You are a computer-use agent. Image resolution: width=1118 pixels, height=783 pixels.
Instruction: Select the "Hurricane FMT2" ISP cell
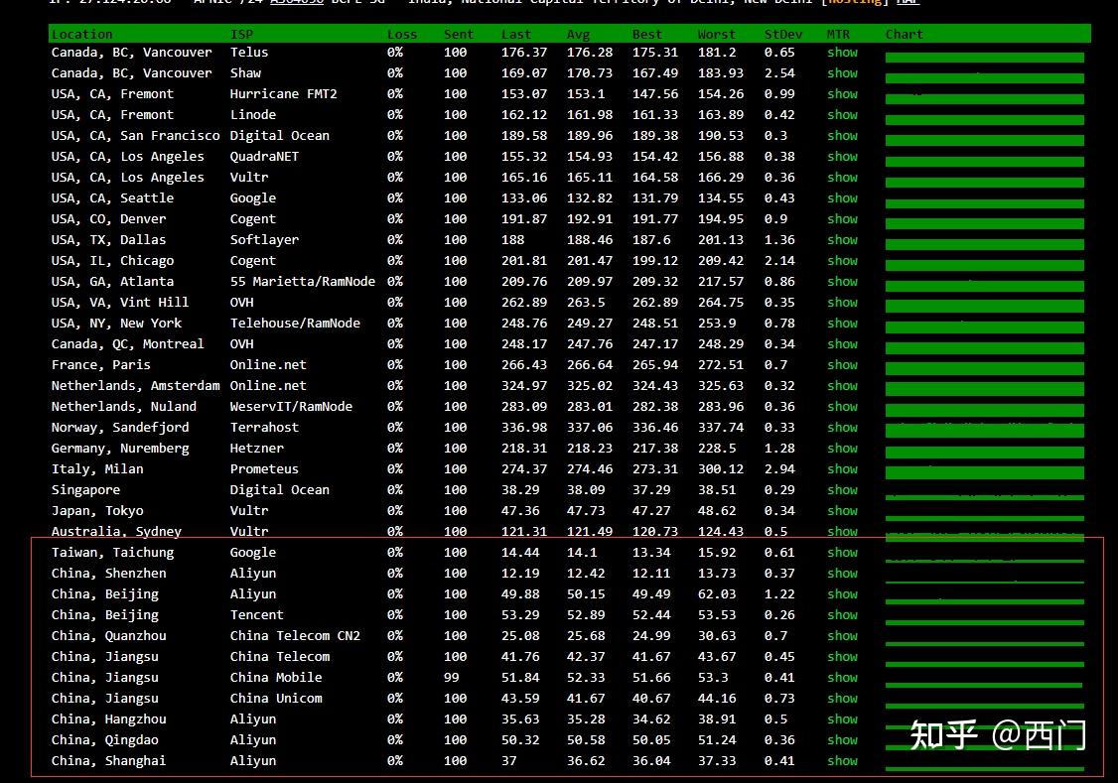[x=284, y=94]
